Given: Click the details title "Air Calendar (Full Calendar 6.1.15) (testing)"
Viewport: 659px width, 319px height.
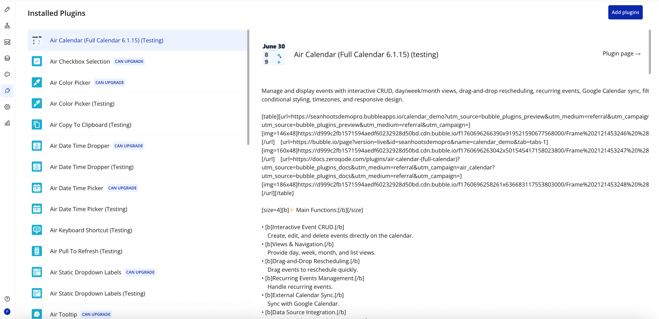Looking at the screenshot, I should [x=366, y=54].
